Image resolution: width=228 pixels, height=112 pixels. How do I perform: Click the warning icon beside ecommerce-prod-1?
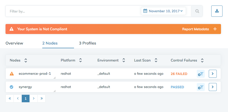click(12, 74)
